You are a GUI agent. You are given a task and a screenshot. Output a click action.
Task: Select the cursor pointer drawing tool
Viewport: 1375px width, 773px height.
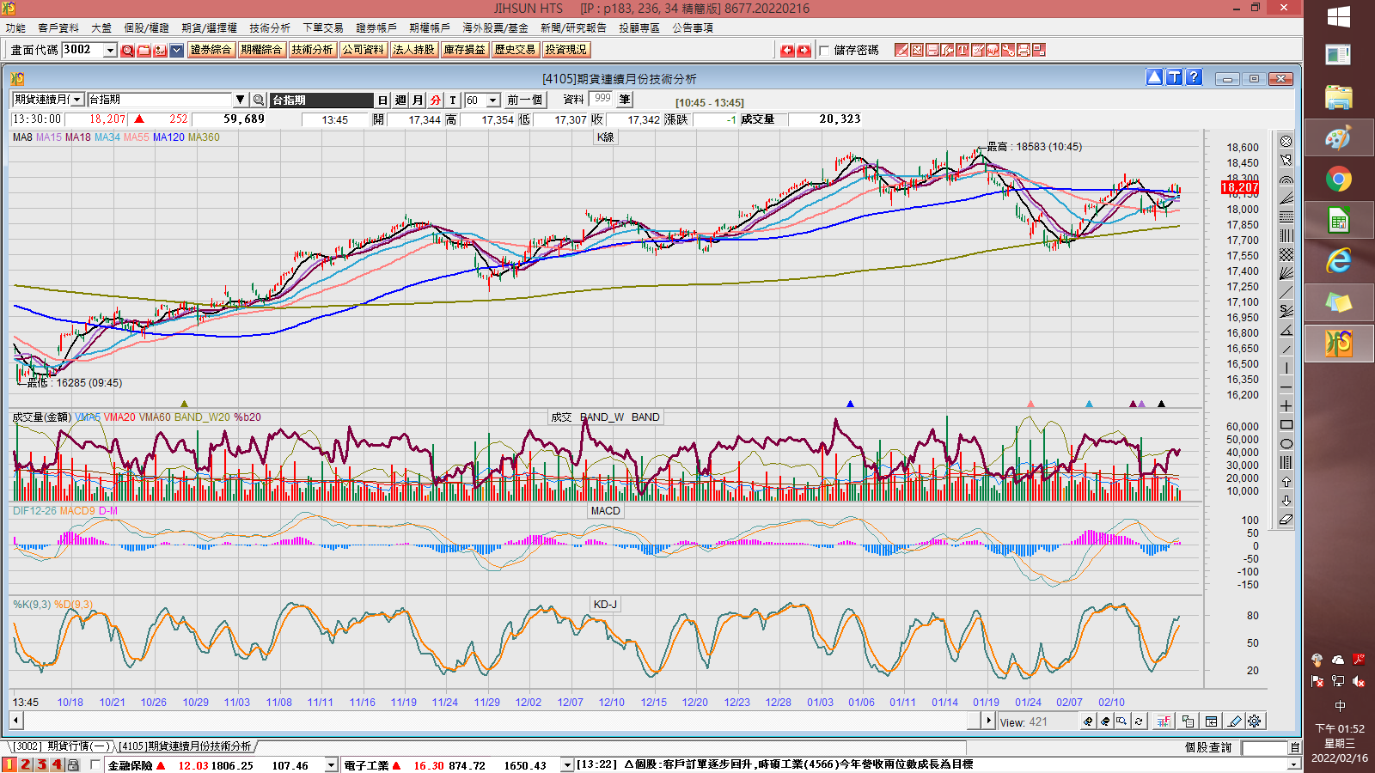point(1286,160)
